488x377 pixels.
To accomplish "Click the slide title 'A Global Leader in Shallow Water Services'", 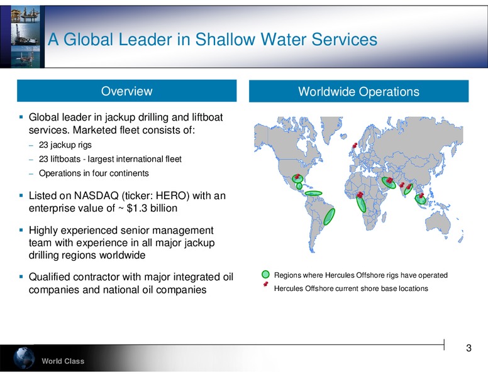I will [x=213, y=40].
